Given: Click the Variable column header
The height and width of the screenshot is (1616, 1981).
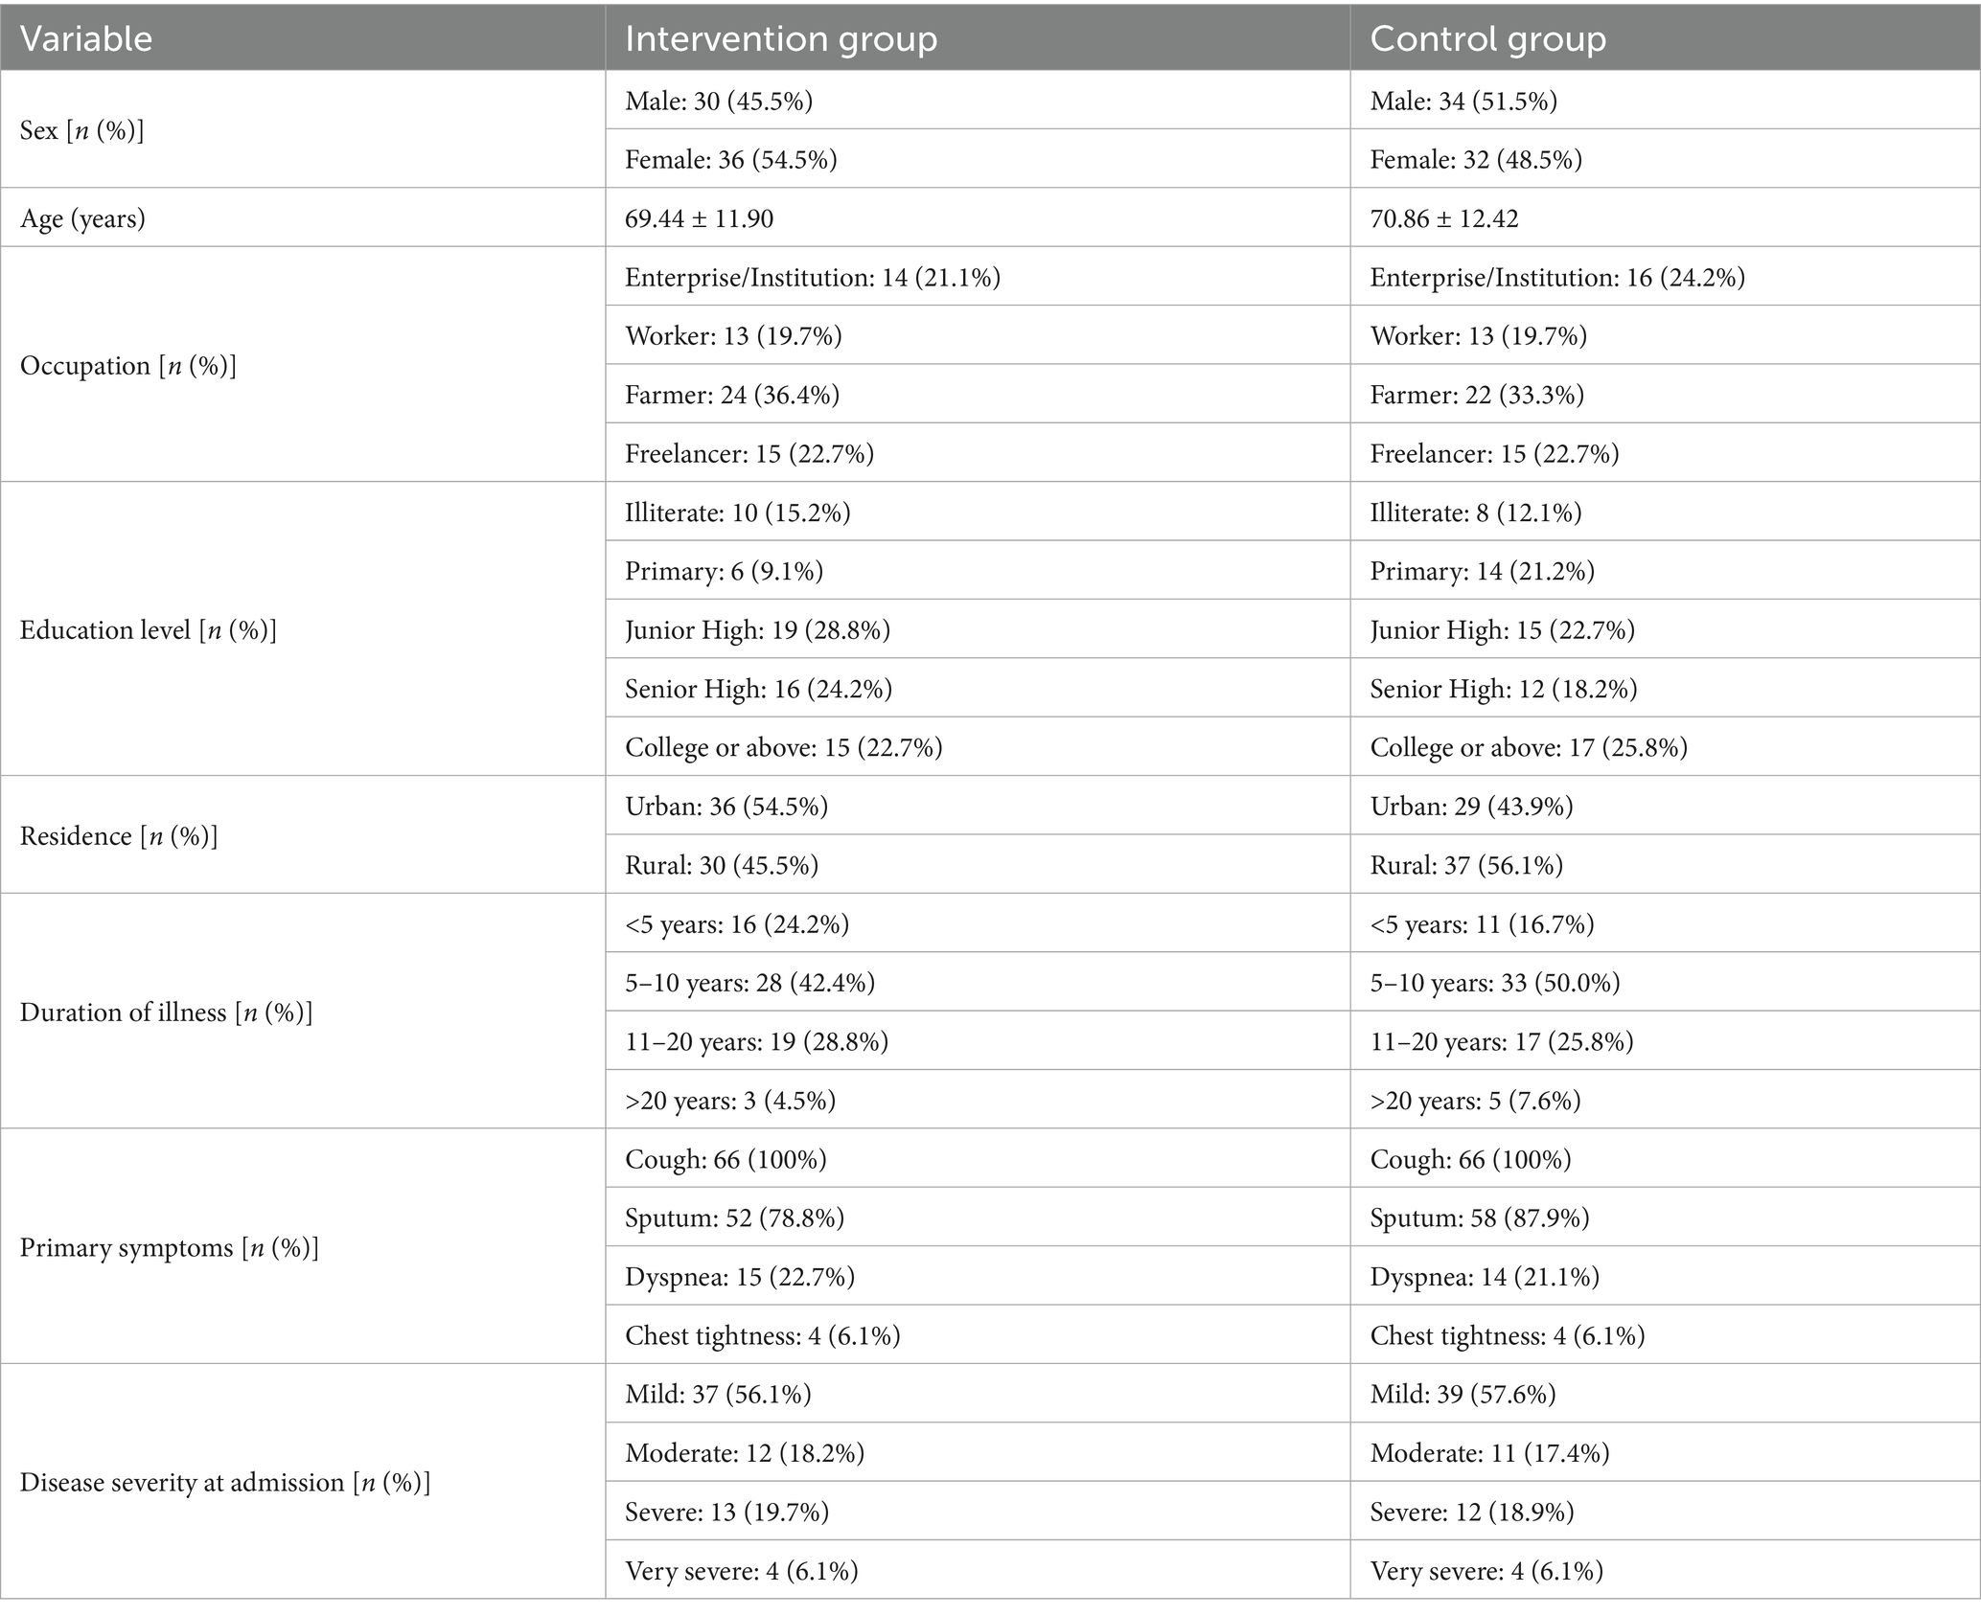Looking at the screenshot, I should click(86, 38).
